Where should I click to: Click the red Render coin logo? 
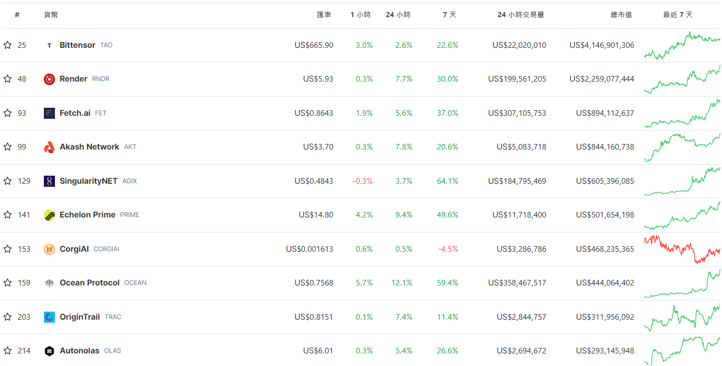(x=49, y=79)
